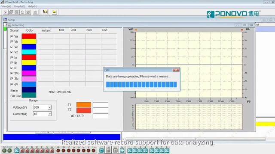This screenshot has width=275, height=154.
Task: Click the V indicator light in status bar
Action: tap(89, 151)
